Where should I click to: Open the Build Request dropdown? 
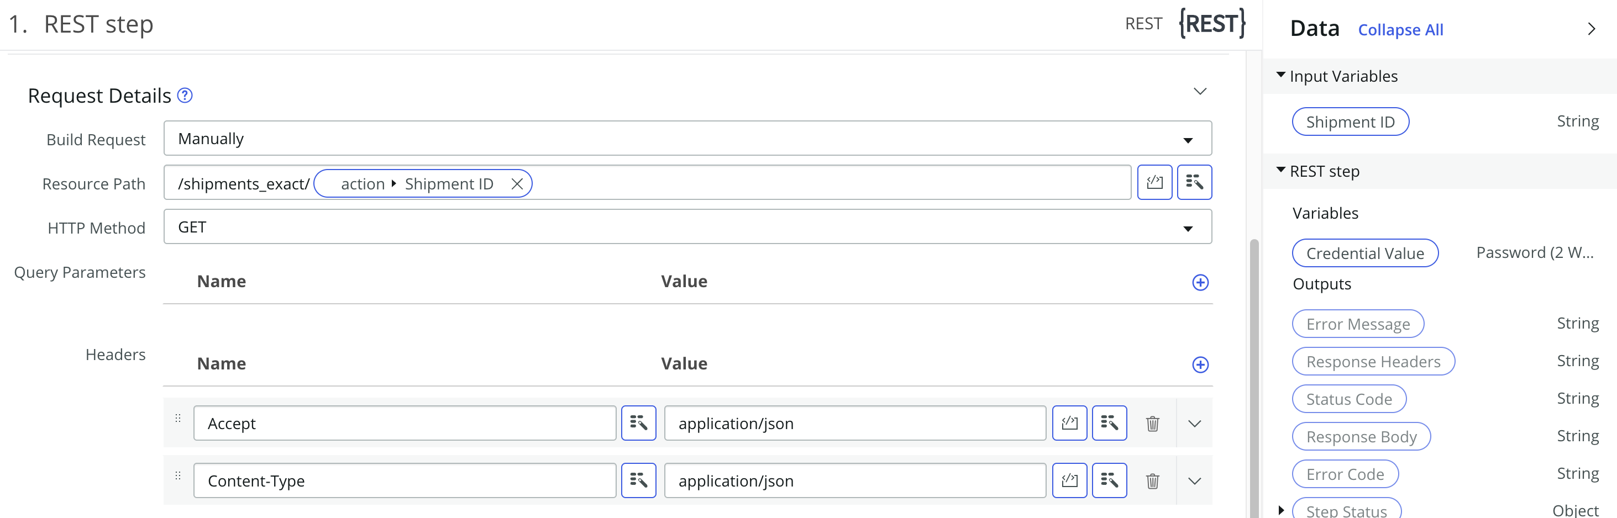[x=687, y=139]
